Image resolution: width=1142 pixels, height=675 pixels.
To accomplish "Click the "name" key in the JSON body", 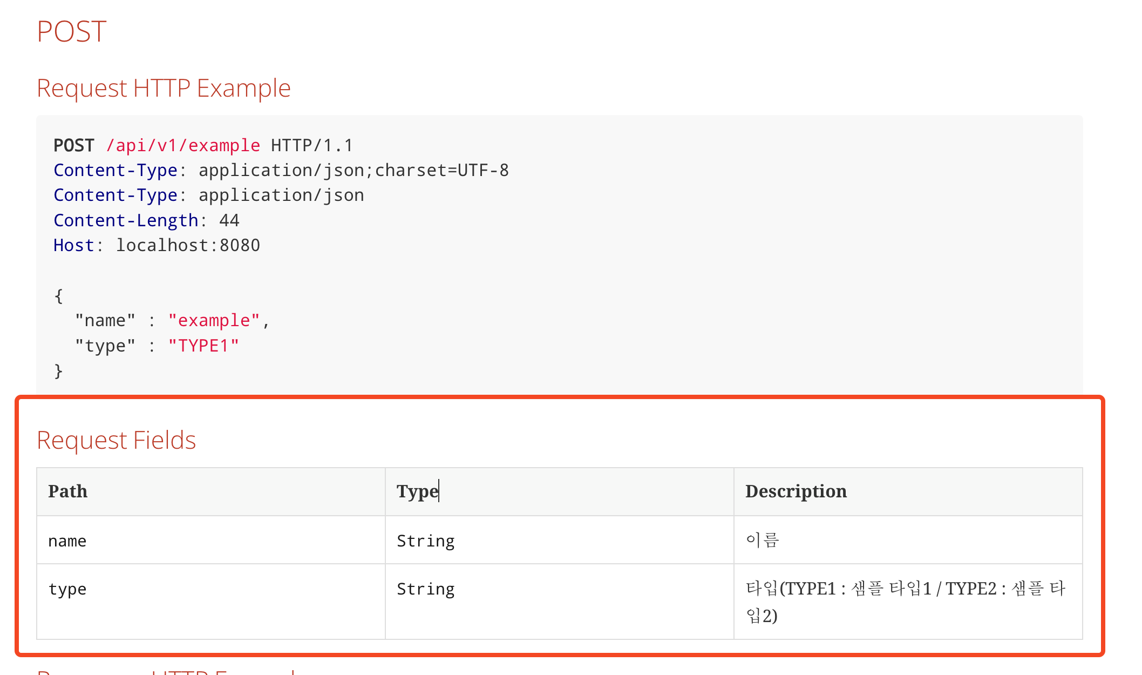I will [105, 320].
